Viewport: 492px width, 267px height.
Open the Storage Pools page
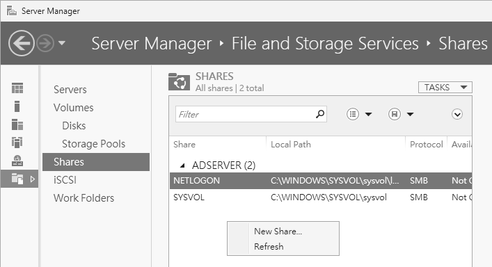[93, 144]
